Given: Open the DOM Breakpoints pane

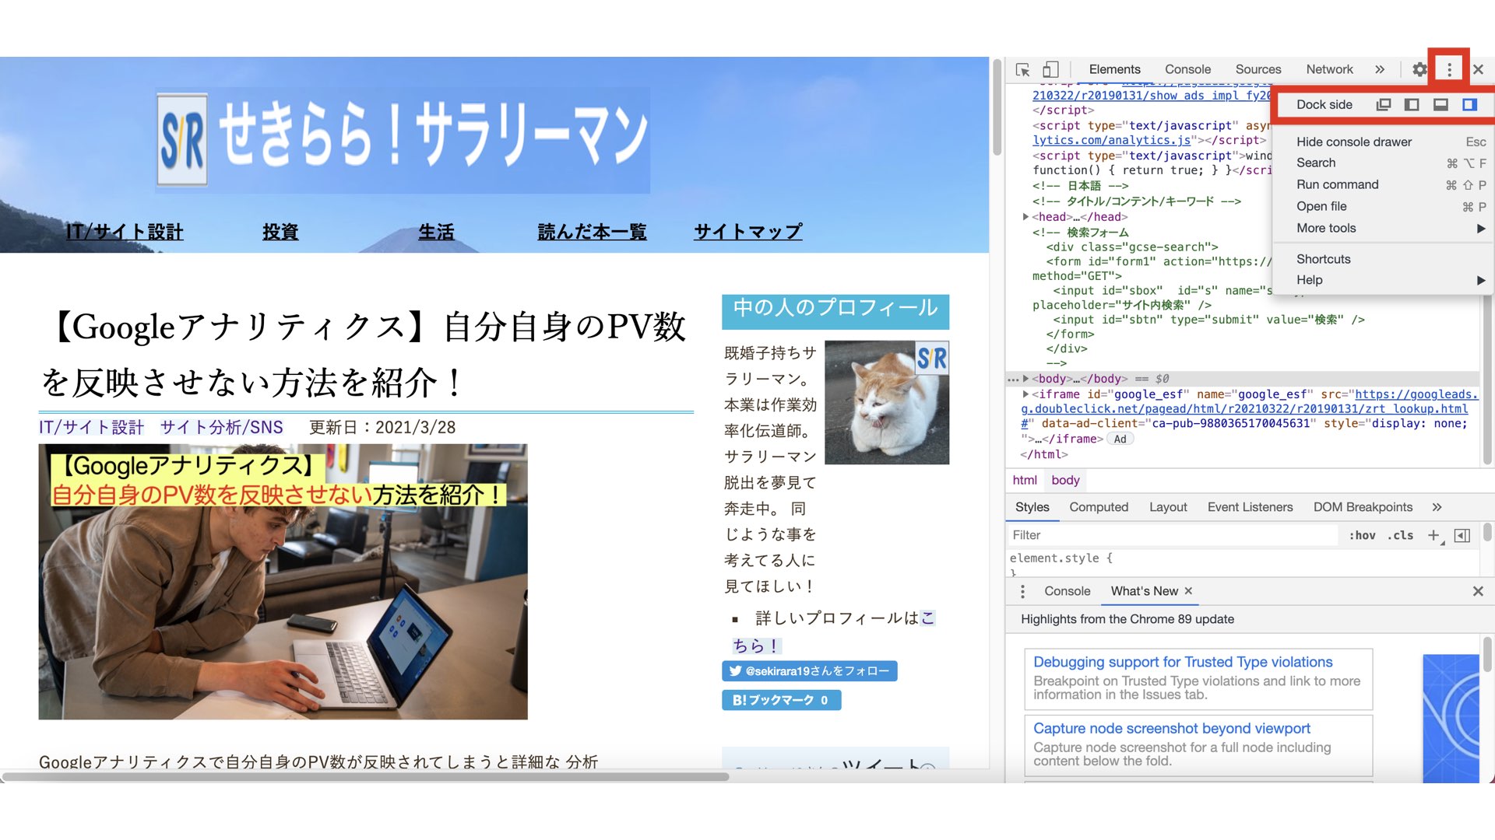Looking at the screenshot, I should [x=1363, y=507].
